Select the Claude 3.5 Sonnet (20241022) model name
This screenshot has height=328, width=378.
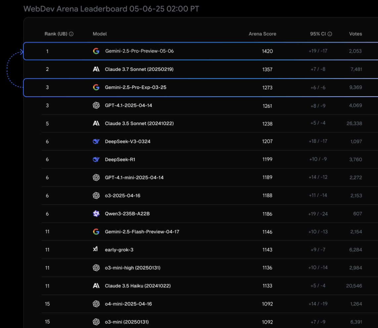(139, 123)
